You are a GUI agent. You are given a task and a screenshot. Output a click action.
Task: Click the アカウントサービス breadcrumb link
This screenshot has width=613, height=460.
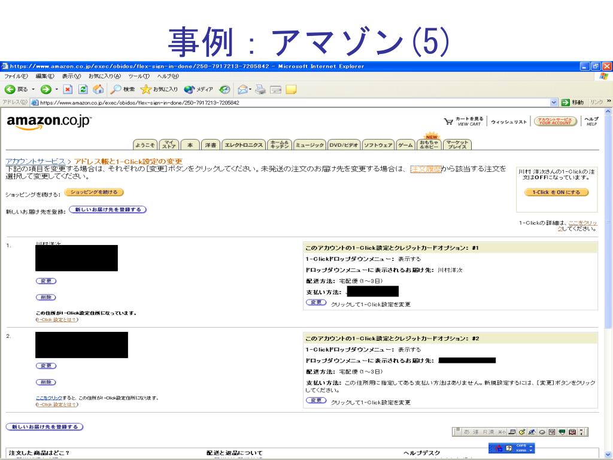[x=35, y=161]
